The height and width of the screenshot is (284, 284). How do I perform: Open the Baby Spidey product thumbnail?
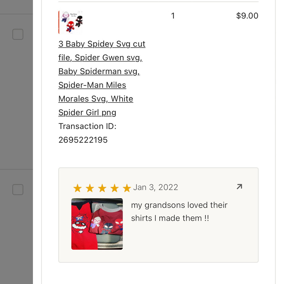[70, 22]
